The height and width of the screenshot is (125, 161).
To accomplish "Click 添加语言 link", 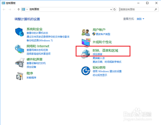I will point(97,54).
